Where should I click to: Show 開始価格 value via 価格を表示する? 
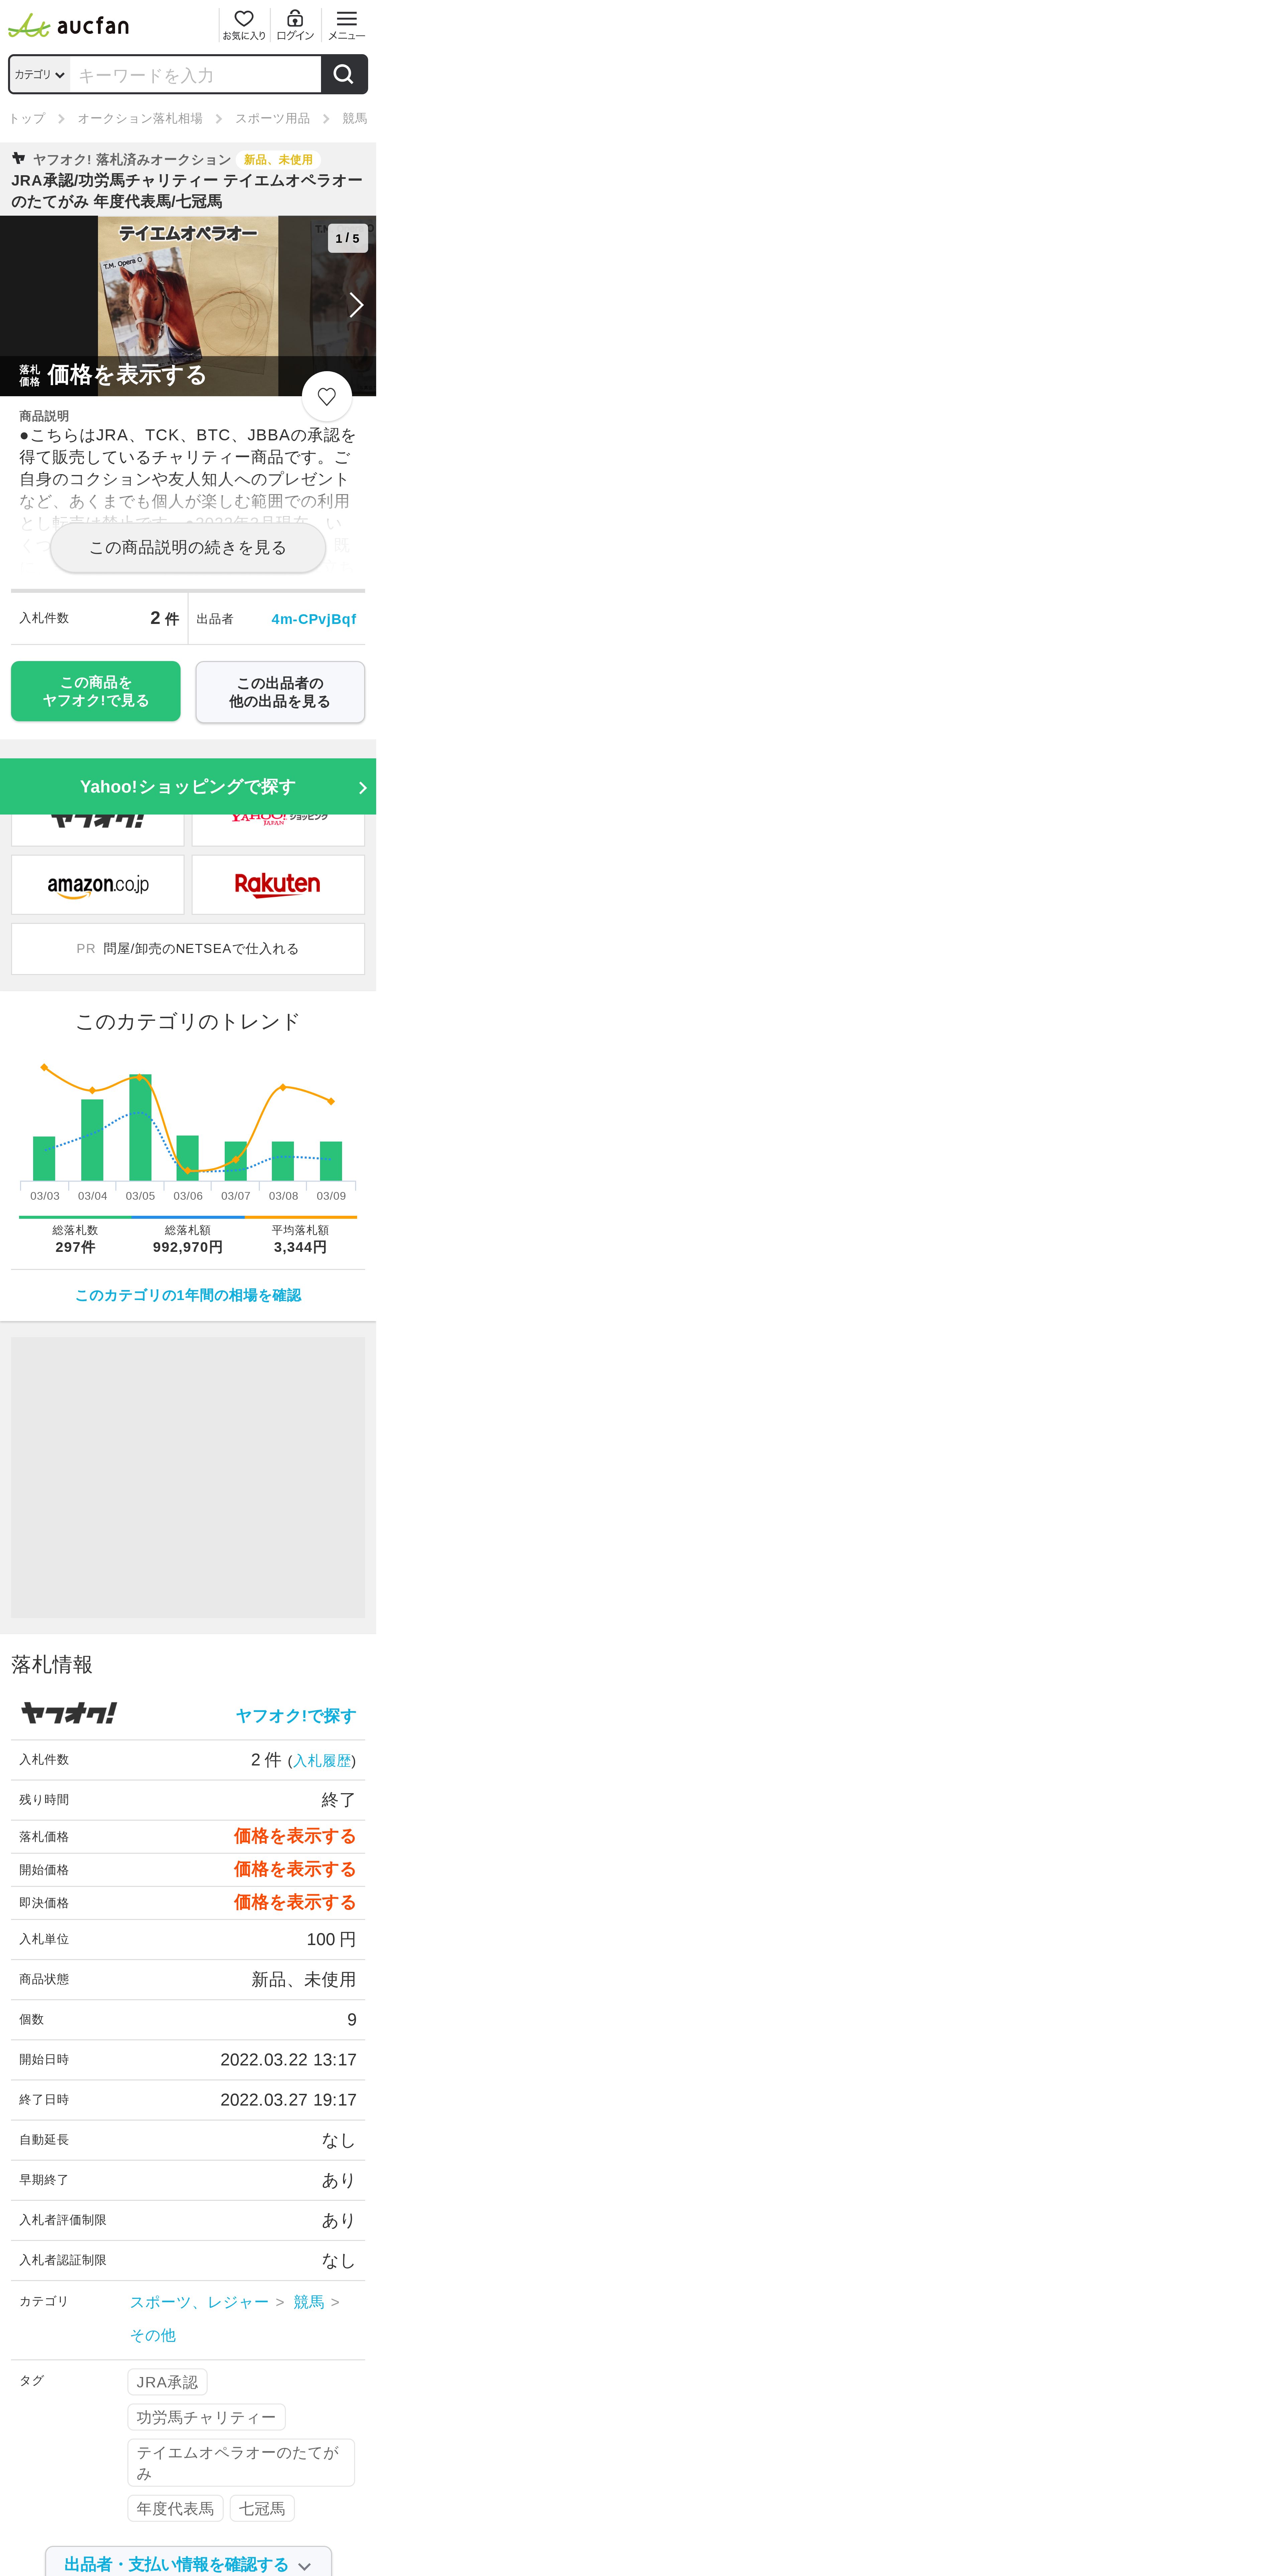(x=295, y=1869)
